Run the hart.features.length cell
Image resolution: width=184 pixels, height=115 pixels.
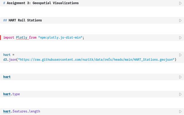[180, 112]
